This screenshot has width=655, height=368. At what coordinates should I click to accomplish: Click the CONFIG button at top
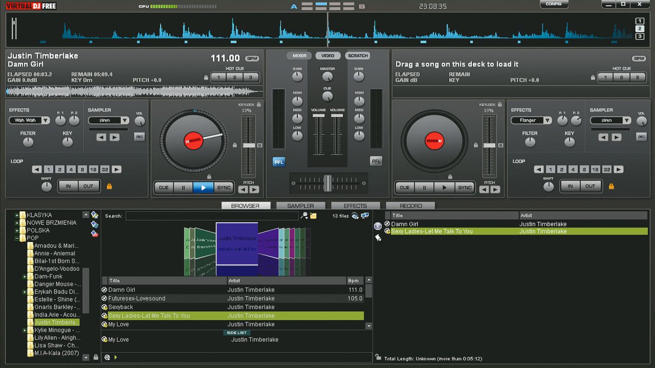(x=554, y=4)
